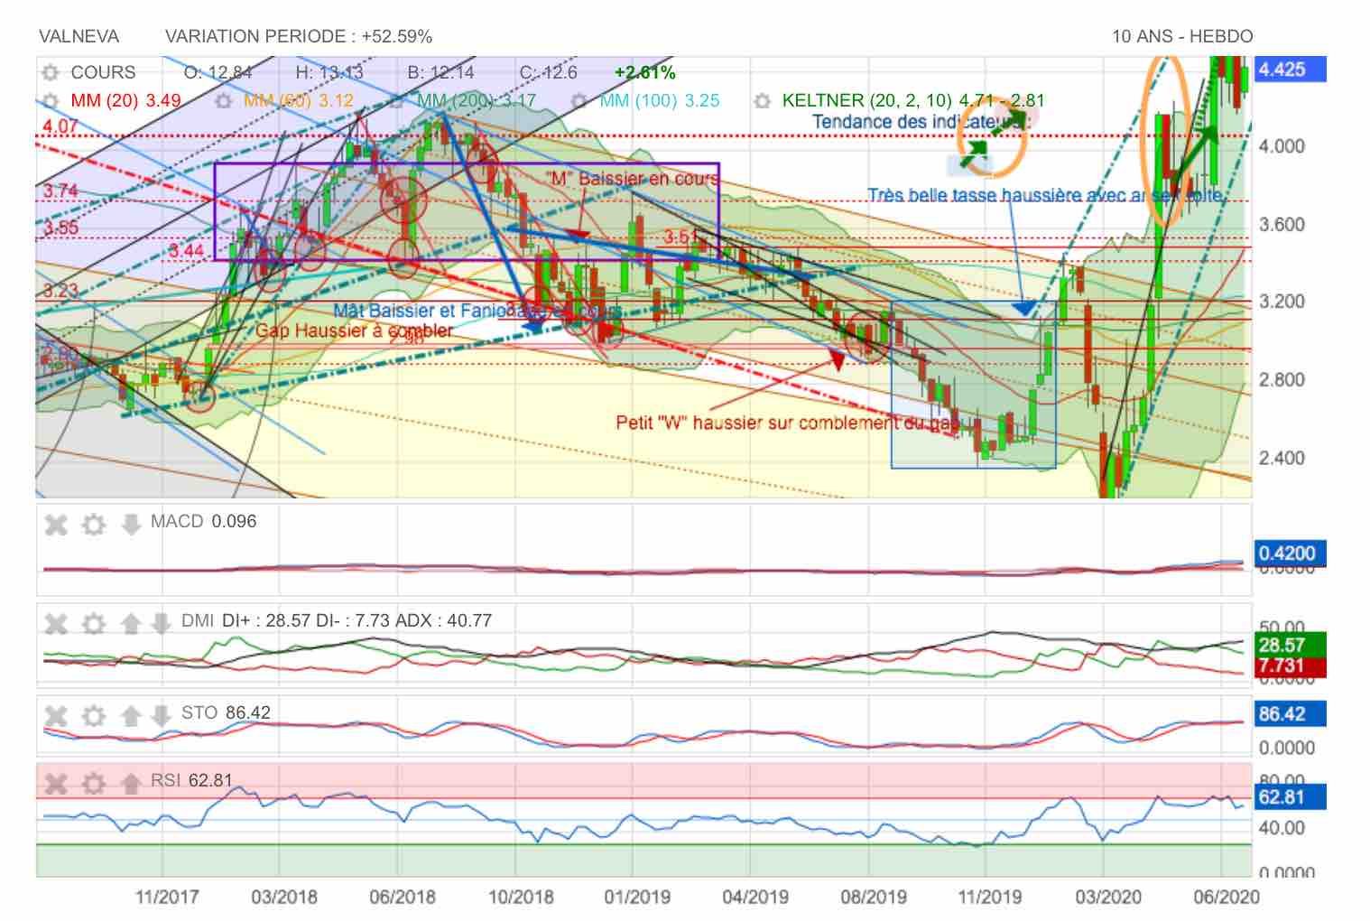Open the KELTNER indicator settings gear
This screenshot has width=1370, height=921.
click(763, 101)
